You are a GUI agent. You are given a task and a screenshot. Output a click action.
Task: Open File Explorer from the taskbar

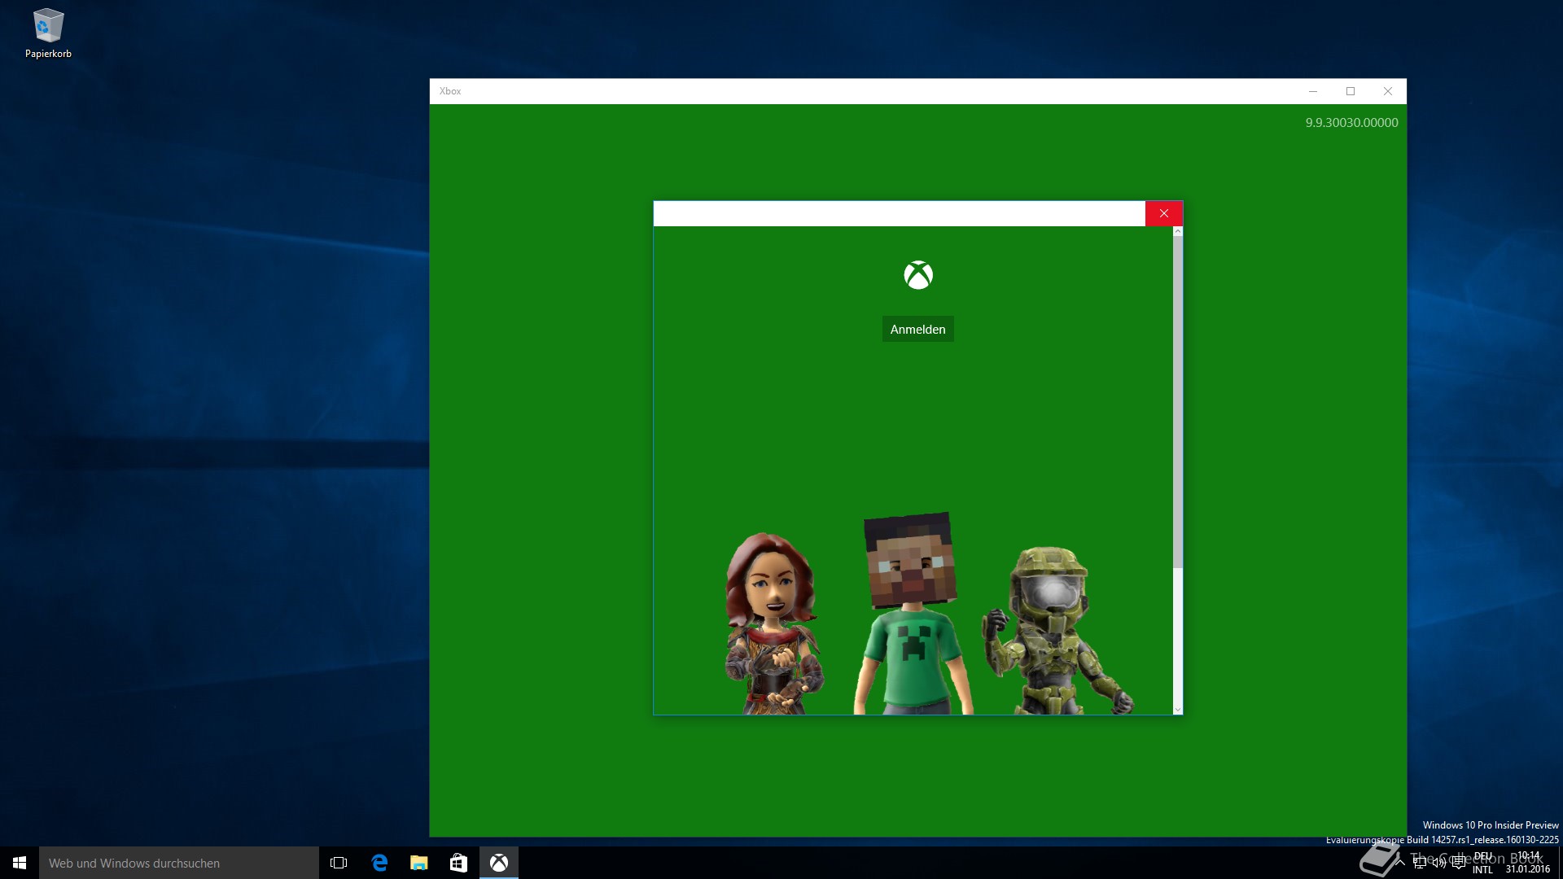419,863
